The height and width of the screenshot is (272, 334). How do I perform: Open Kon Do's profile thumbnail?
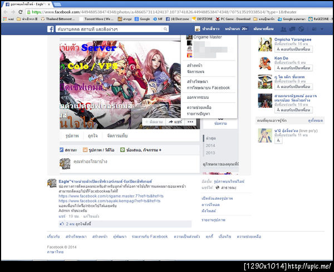265,63
